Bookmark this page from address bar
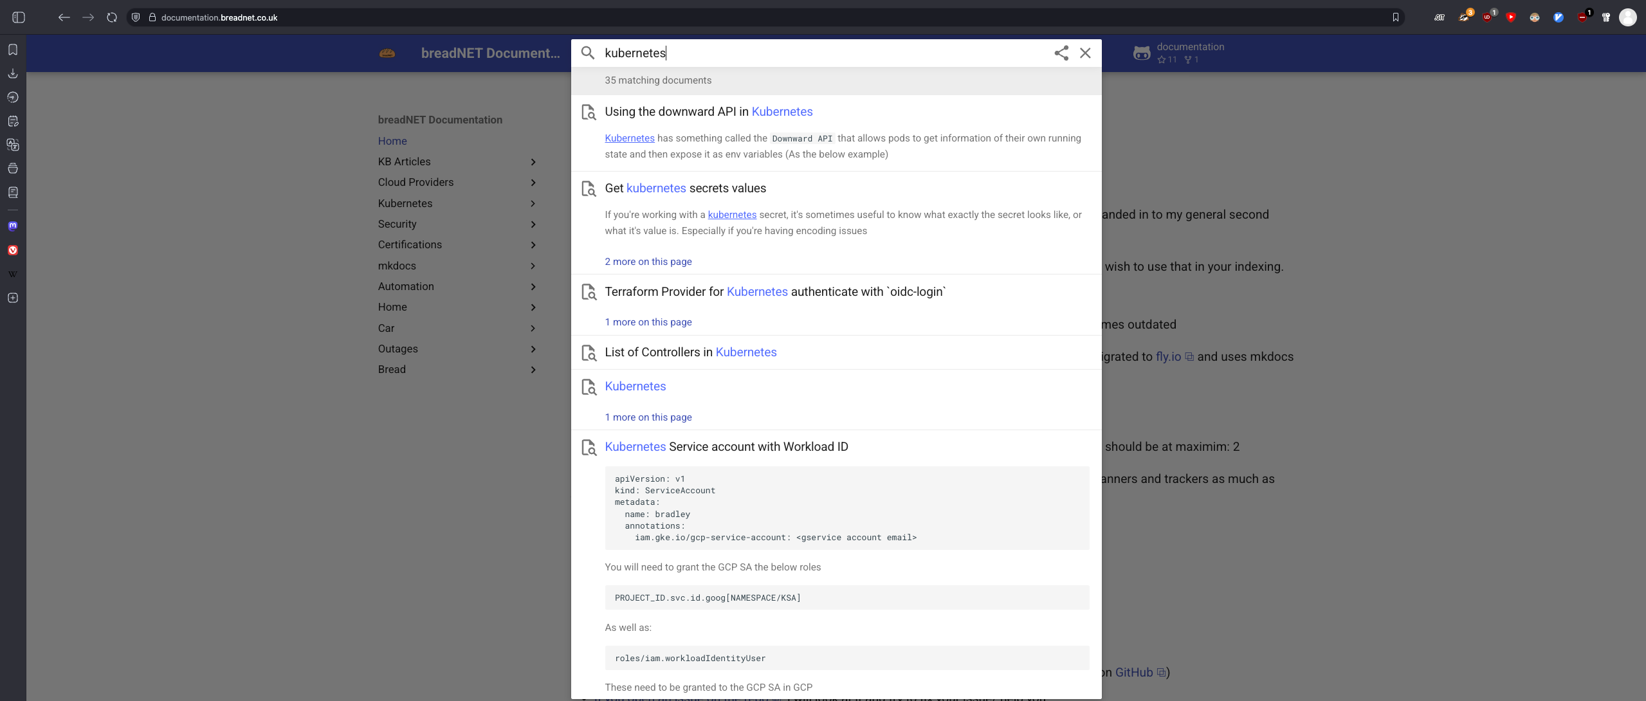Screen dimensions: 1646x701 (1395, 17)
